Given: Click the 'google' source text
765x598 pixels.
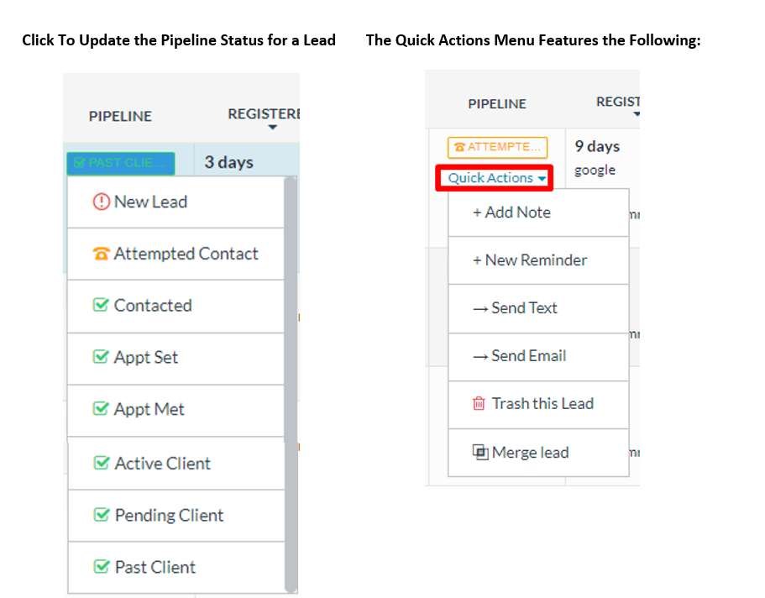Looking at the screenshot, I should 595,170.
